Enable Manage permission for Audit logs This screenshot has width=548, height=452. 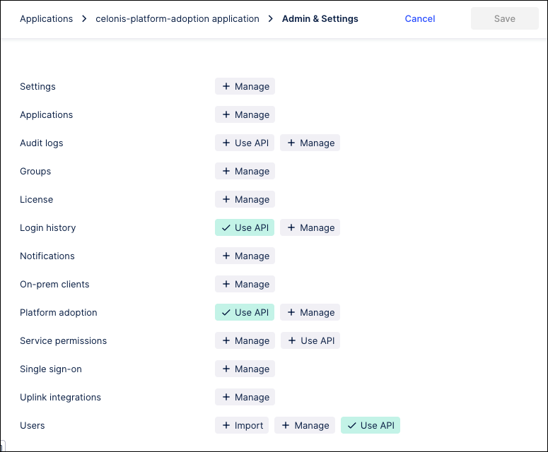pyautogui.click(x=310, y=143)
